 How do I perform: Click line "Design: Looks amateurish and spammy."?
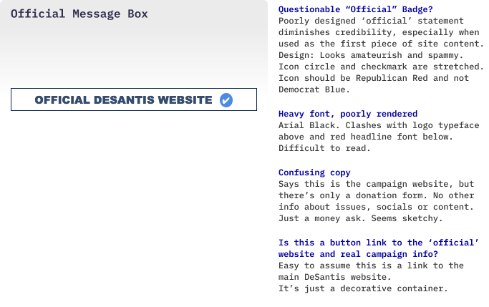(371, 55)
